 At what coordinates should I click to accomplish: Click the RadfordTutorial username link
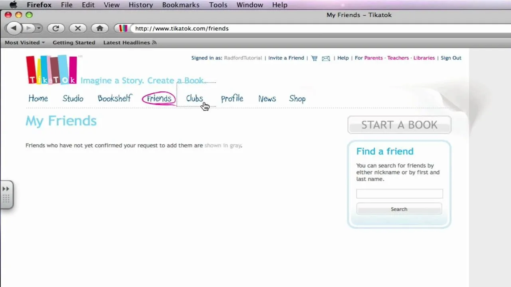(243, 58)
